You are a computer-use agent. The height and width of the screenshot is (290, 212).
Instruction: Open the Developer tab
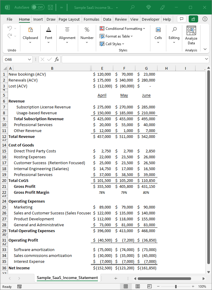click(x=150, y=19)
